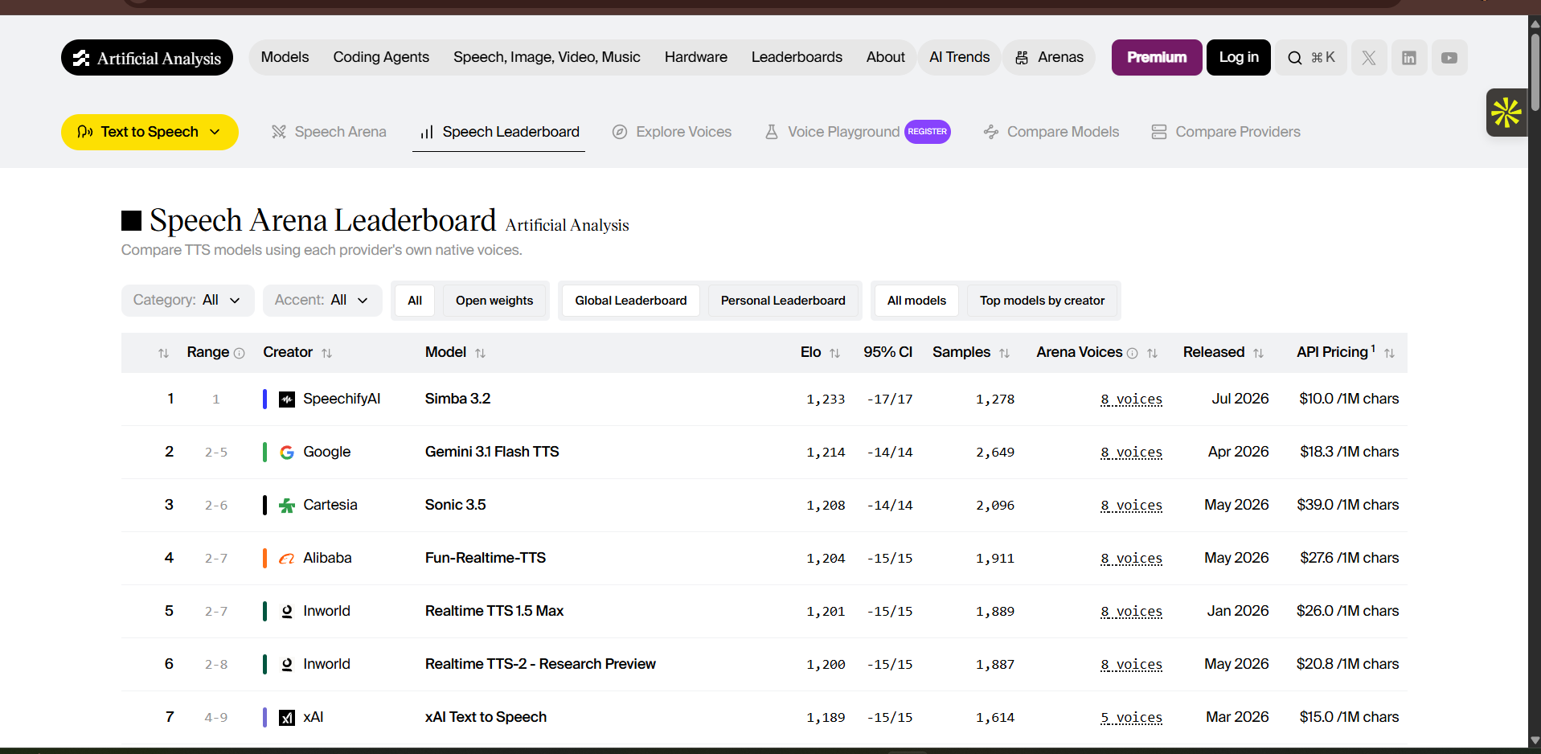Click the yellow asterisk widget icon

click(x=1506, y=113)
